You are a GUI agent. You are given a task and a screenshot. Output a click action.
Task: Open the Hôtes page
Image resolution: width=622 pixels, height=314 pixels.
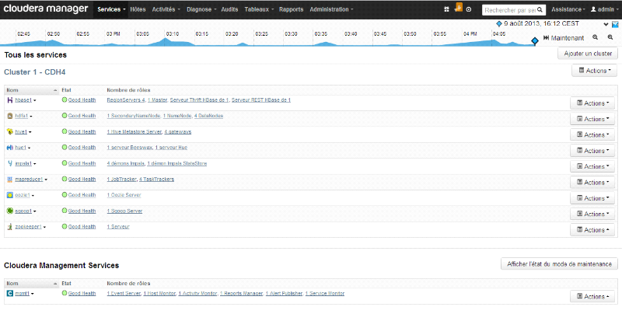point(138,9)
